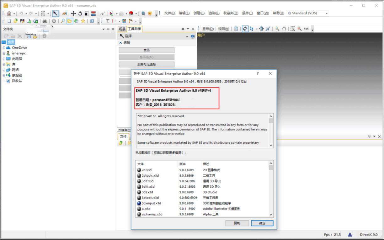Click the Zoom magnifier icon in viewport toolbar
Image resolution: width=384 pixels, height=240 pixels.
click(277, 29)
